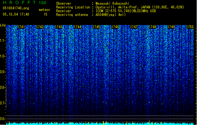Click the Observer label
Image resolution: width=197 pixels, height=125 pixels.
click(x=64, y=3)
